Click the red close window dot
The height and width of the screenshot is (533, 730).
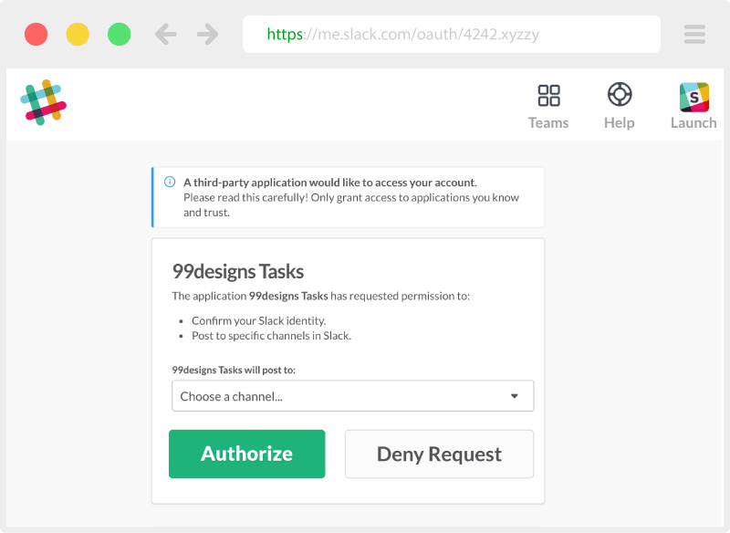point(36,34)
